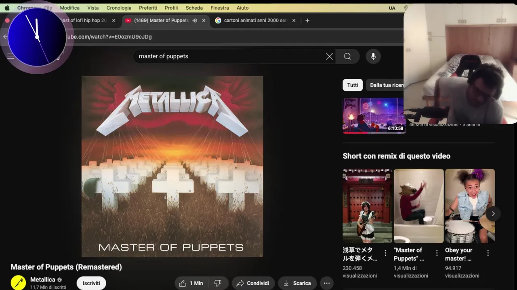
Task: Select the Tutti filter chip
Action: 353,85
